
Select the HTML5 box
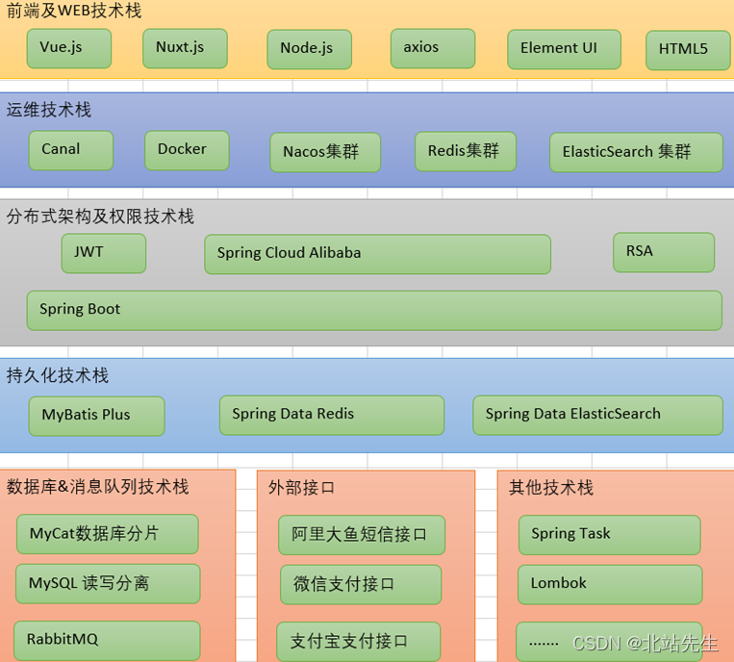click(x=688, y=50)
